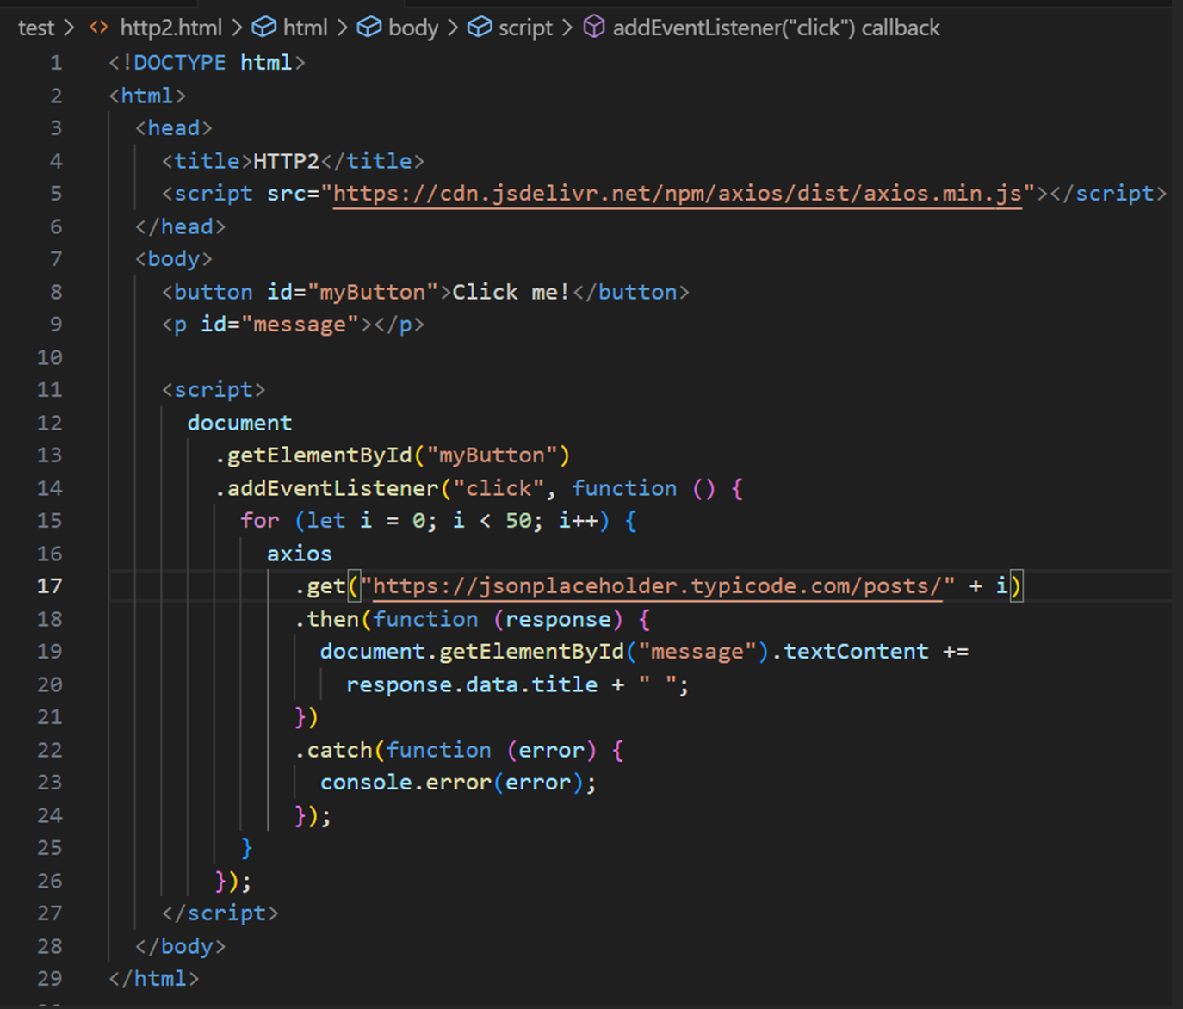Viewport: 1183px width, 1009px height.
Task: Click line number 29 in the gutter
Action: (49, 979)
